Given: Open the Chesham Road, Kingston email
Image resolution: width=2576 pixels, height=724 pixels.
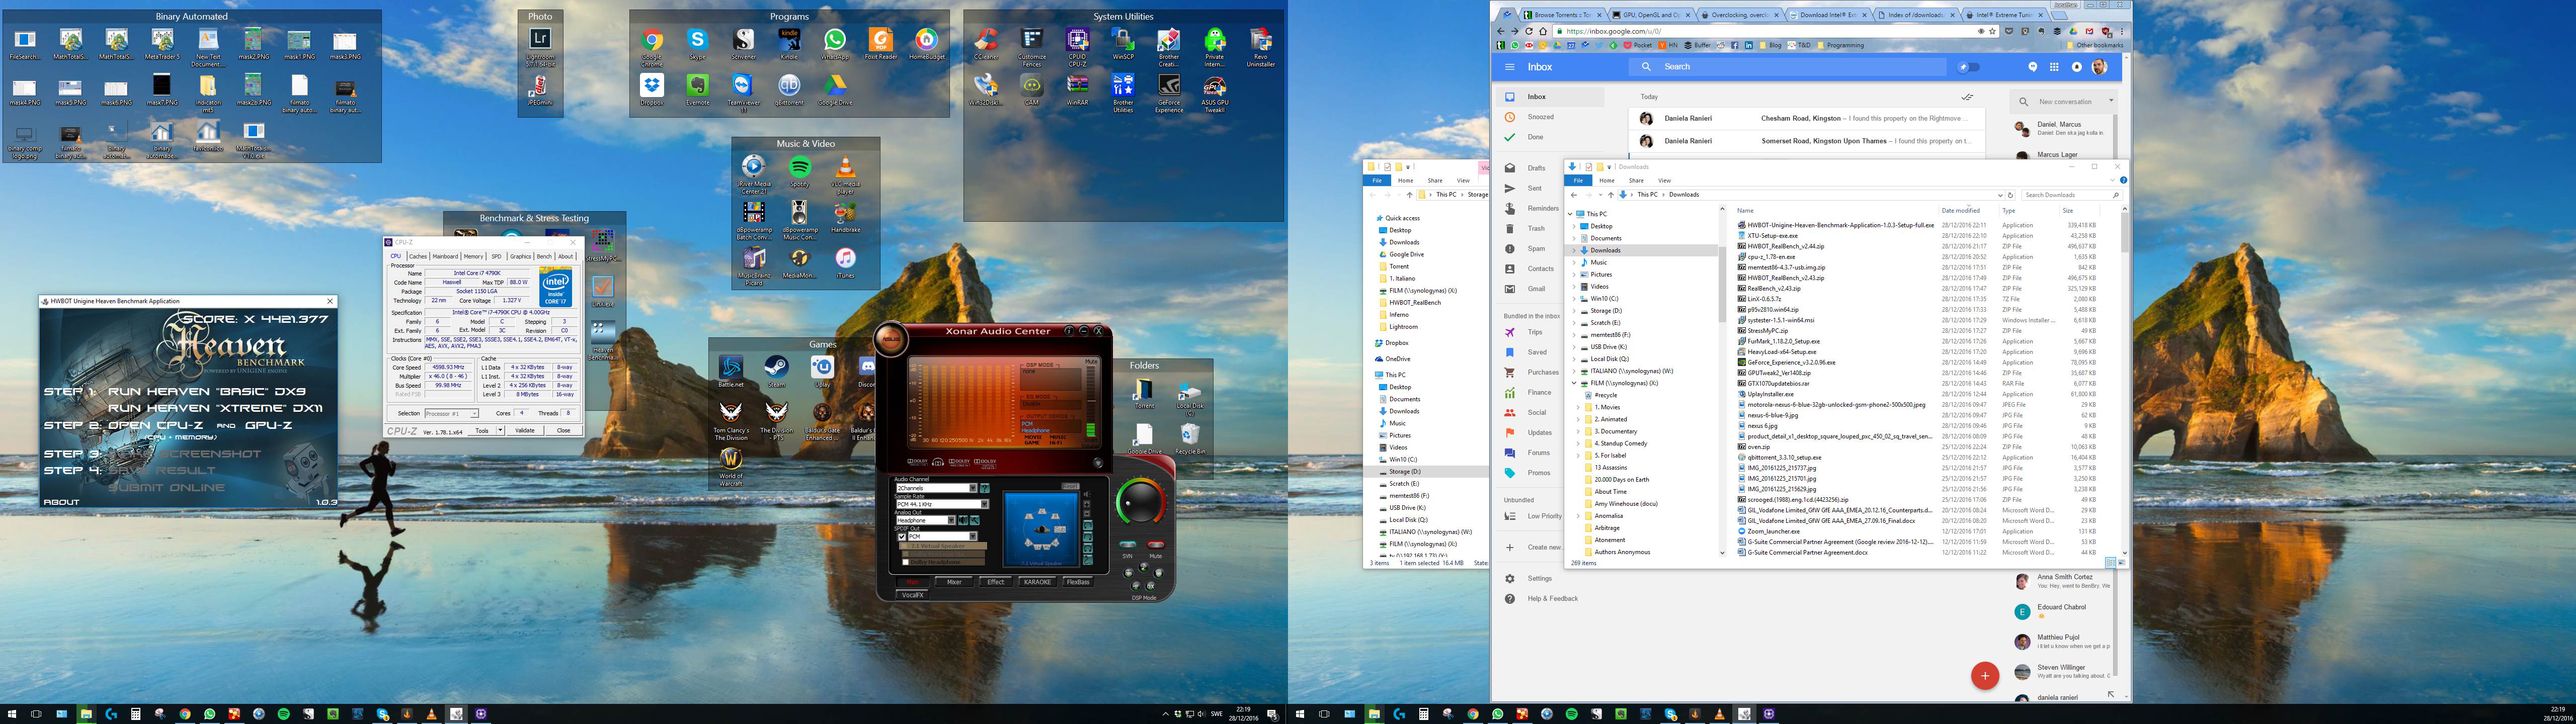Looking at the screenshot, I should 1806,119.
